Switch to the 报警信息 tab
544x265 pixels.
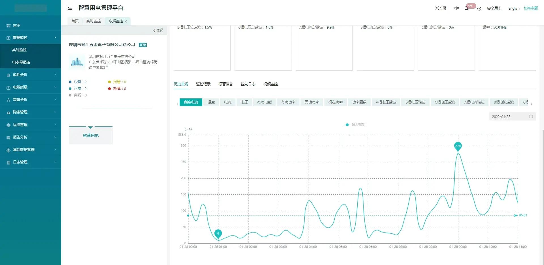pyautogui.click(x=226, y=84)
